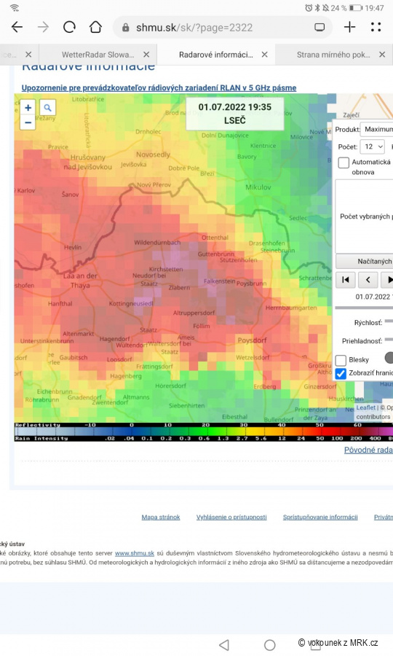Tick the Blesky lightning checkbox
This screenshot has width=393, height=656.
(x=341, y=360)
